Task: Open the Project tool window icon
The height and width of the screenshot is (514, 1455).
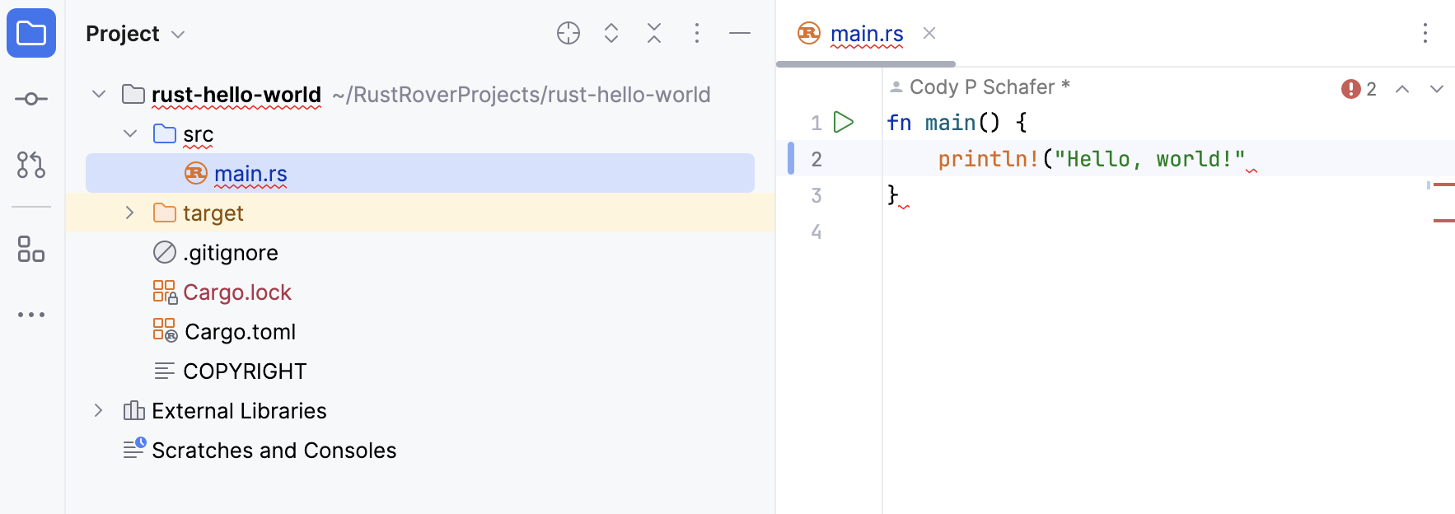Action: coord(31,33)
